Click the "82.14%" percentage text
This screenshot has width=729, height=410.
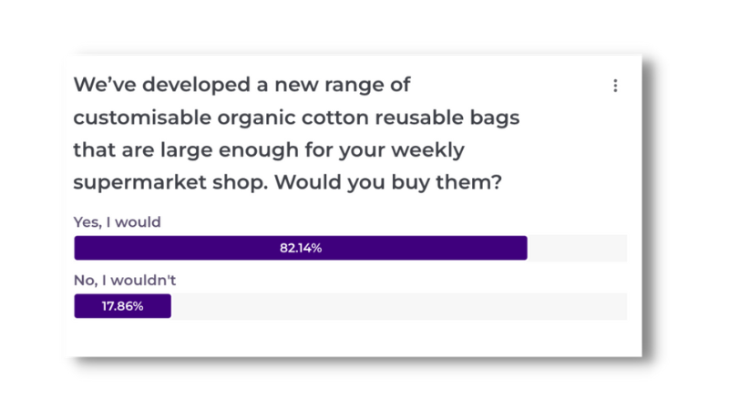301,248
